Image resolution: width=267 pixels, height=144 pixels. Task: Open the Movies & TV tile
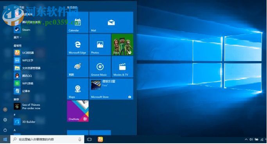(122, 67)
